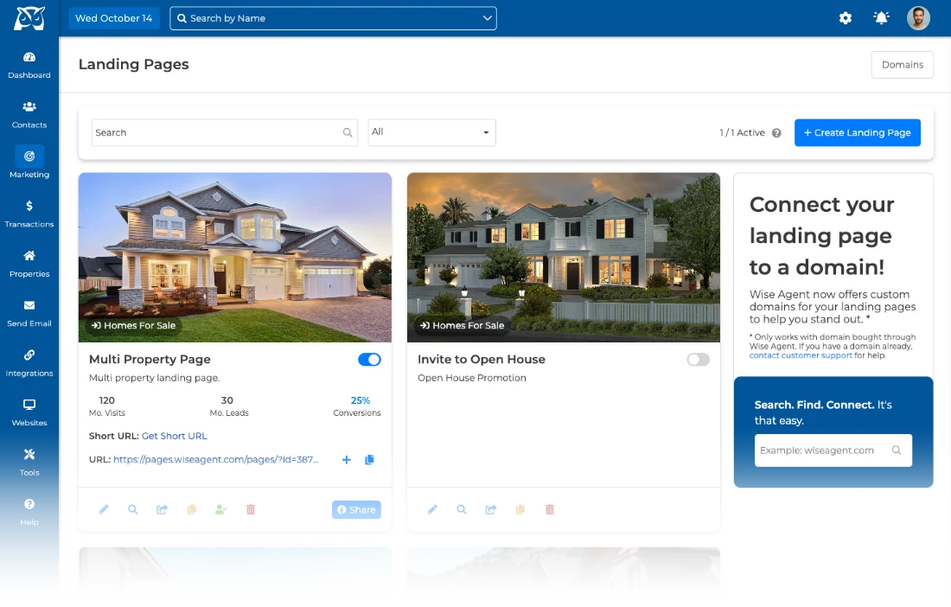The image size is (951, 607).
Task: Click the Example: wiseagent.com domain field
Action: (x=833, y=450)
